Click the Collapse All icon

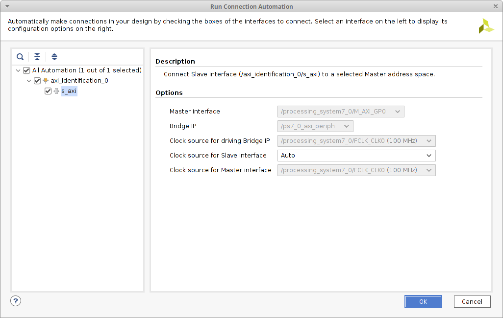[37, 57]
